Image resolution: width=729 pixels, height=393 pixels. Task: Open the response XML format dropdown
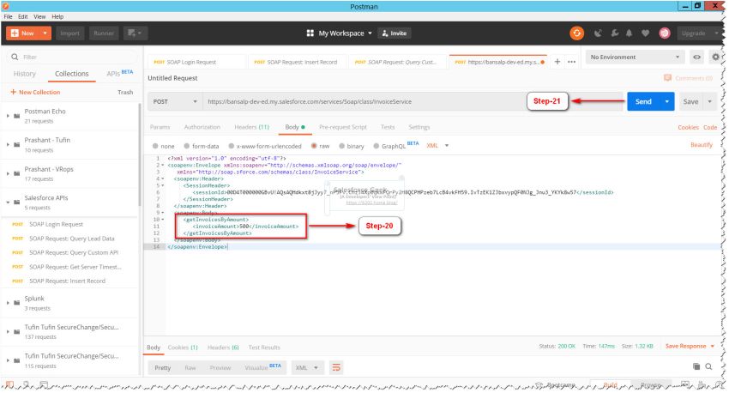pyautogui.click(x=306, y=367)
